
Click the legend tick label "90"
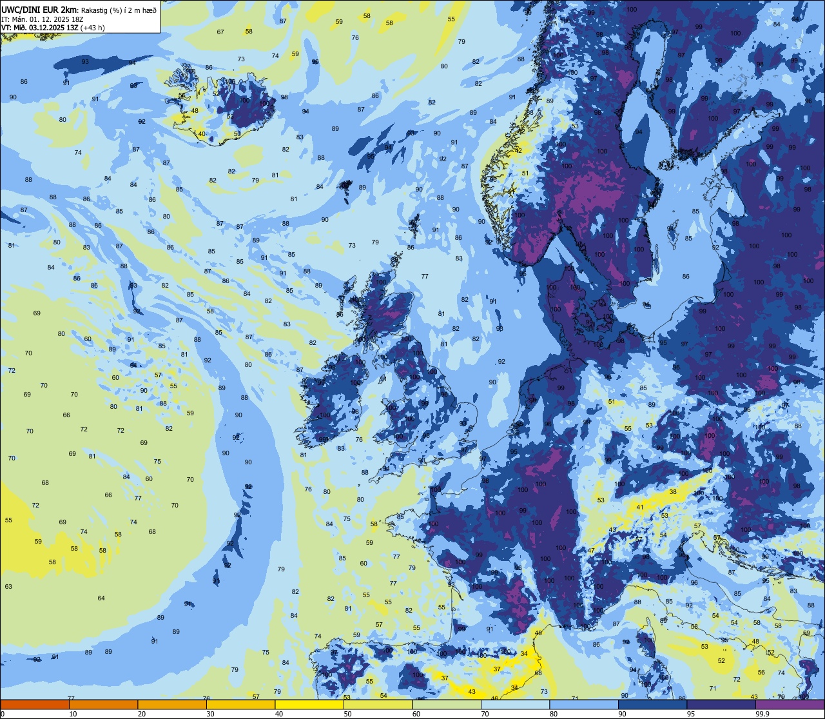622,714
